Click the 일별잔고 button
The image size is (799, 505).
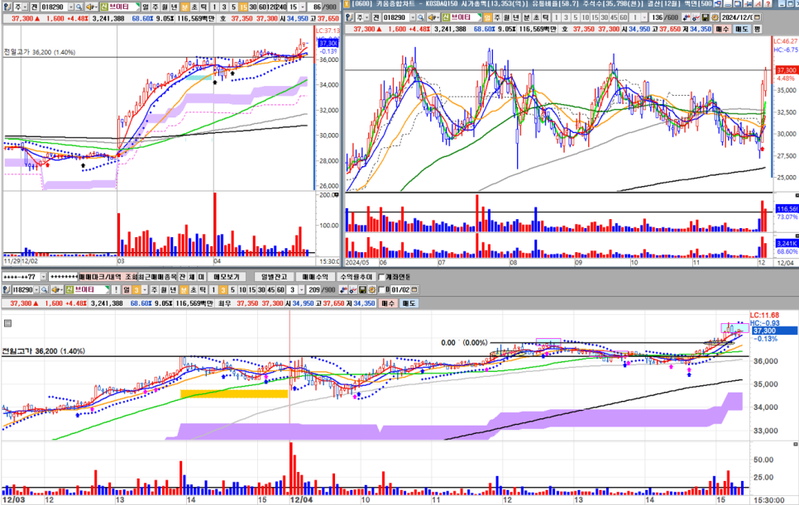click(x=274, y=277)
